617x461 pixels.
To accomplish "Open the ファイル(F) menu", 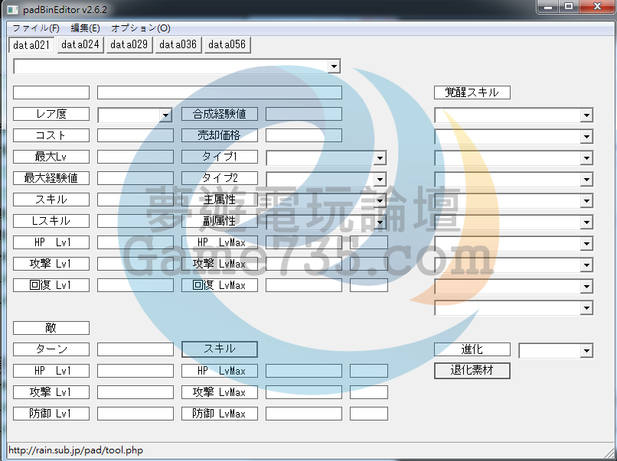I will [35, 28].
